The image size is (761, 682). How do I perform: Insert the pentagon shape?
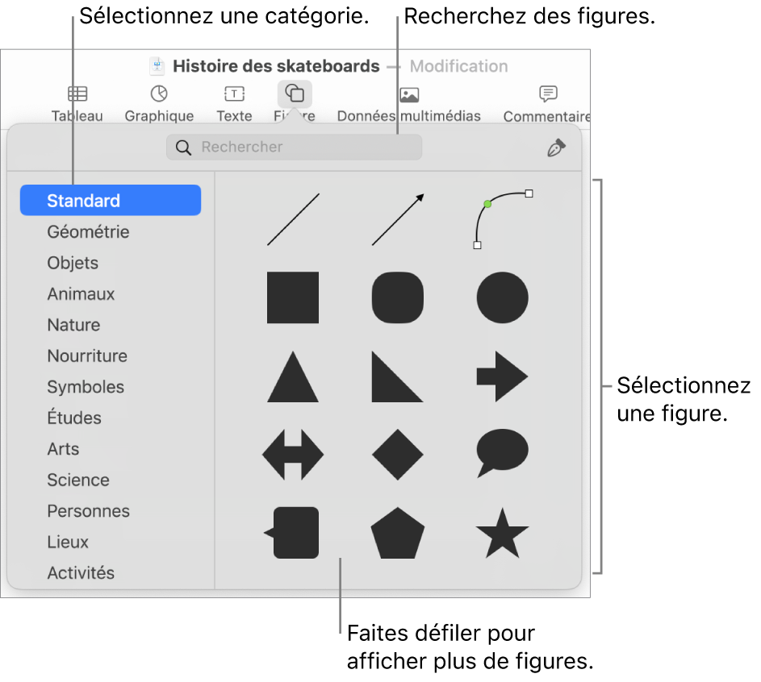tap(398, 533)
